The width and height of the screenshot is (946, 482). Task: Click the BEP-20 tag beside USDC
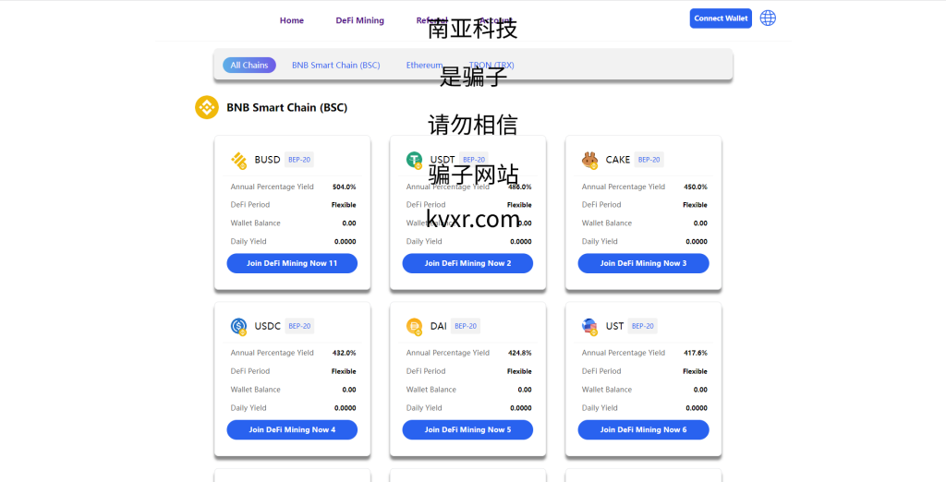[299, 326]
